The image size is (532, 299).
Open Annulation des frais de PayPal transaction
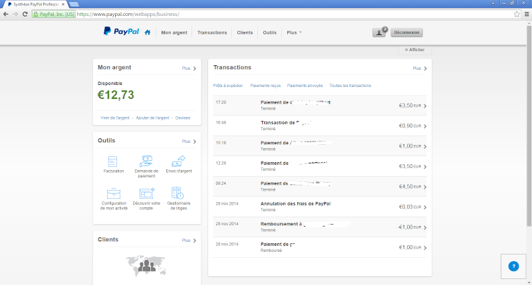[320, 207]
